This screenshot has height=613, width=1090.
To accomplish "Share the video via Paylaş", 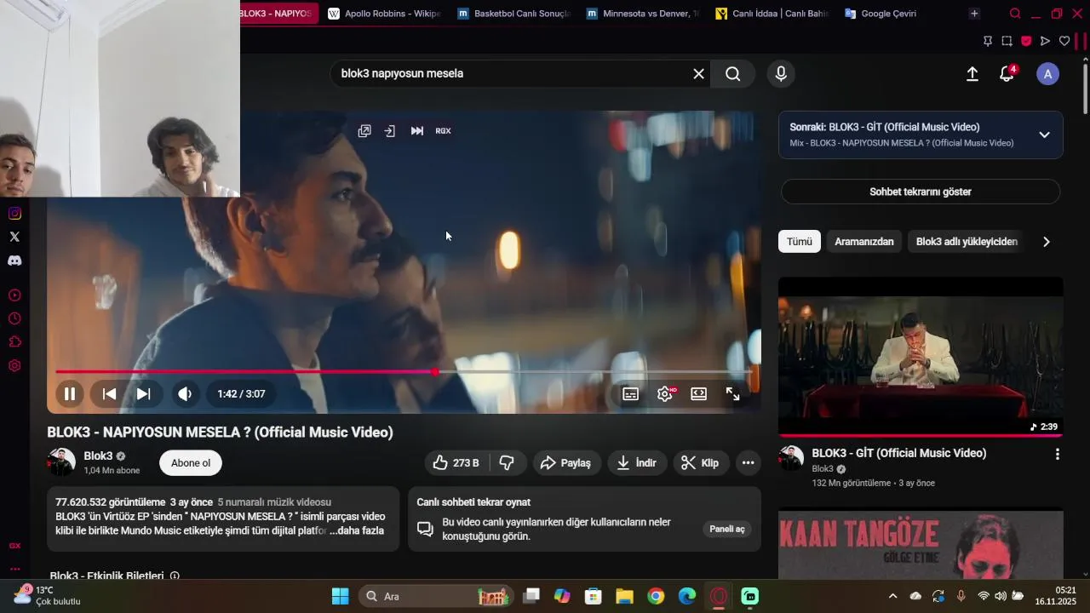I will [566, 463].
